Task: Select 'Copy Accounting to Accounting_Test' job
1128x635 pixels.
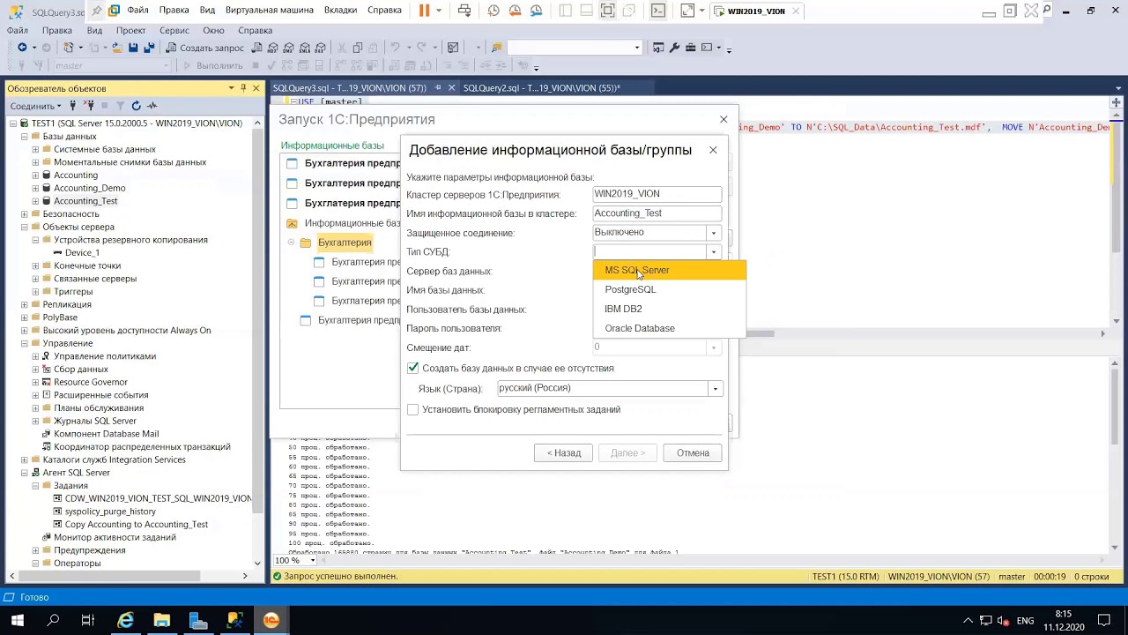Action: click(x=137, y=524)
